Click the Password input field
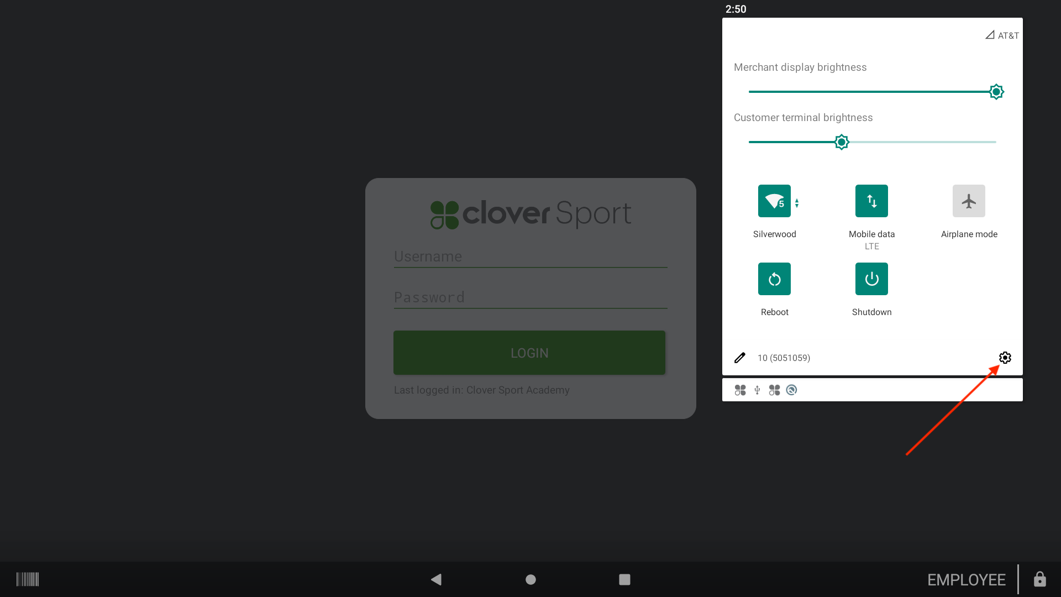This screenshot has height=597, width=1061. 530,298
